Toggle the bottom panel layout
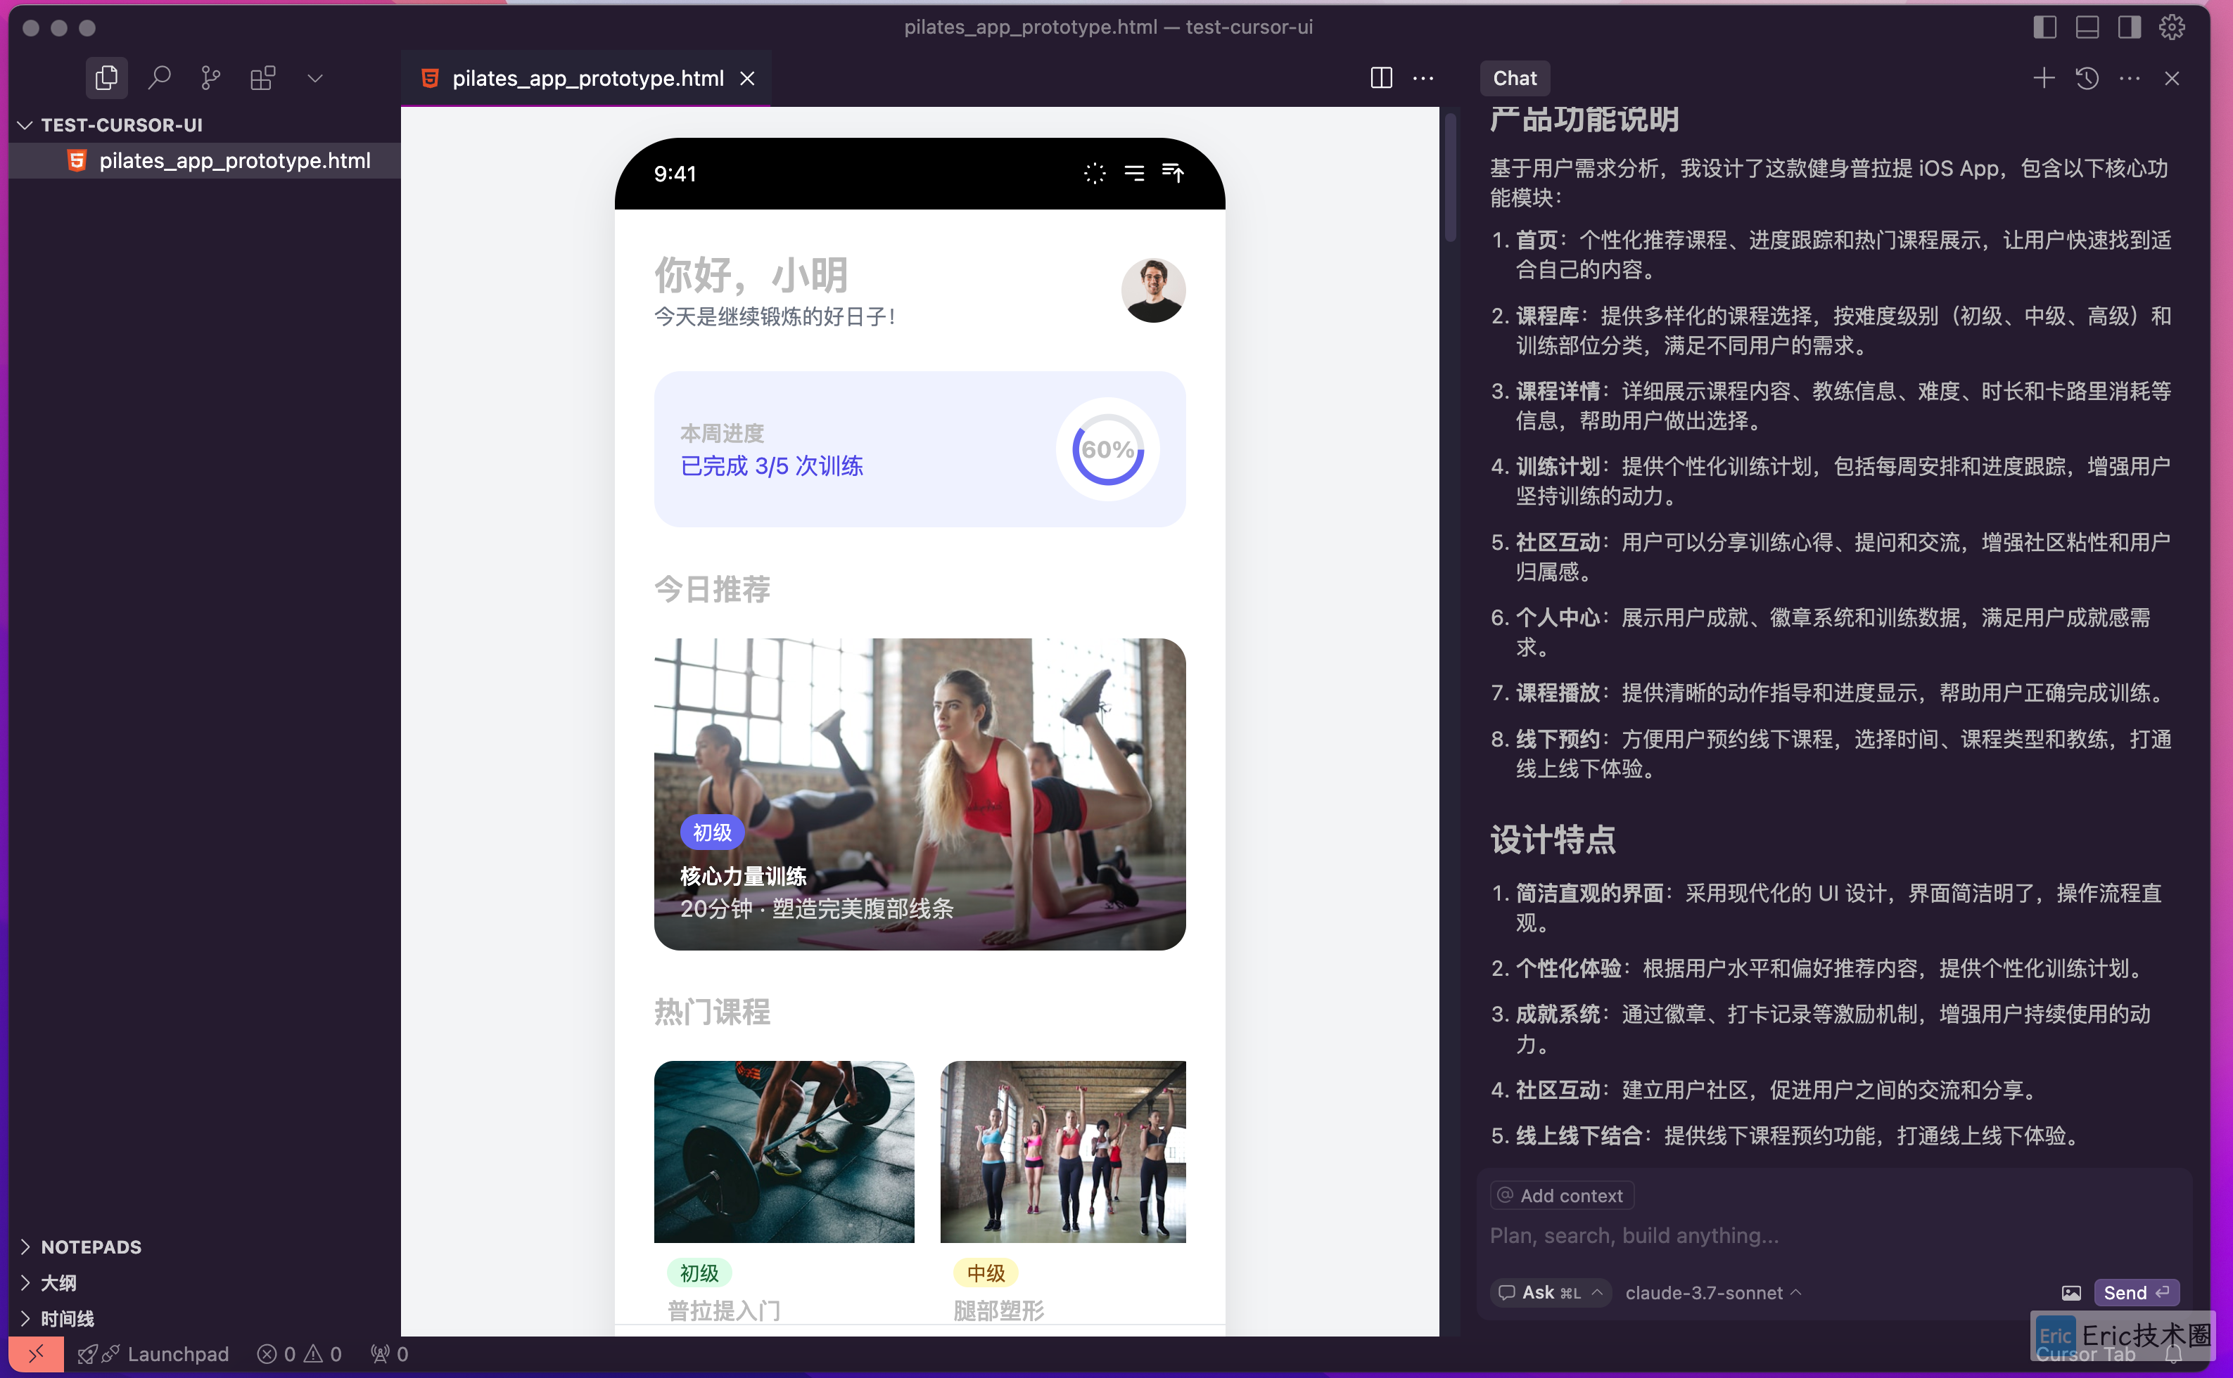The width and height of the screenshot is (2233, 1378). coord(2087,27)
